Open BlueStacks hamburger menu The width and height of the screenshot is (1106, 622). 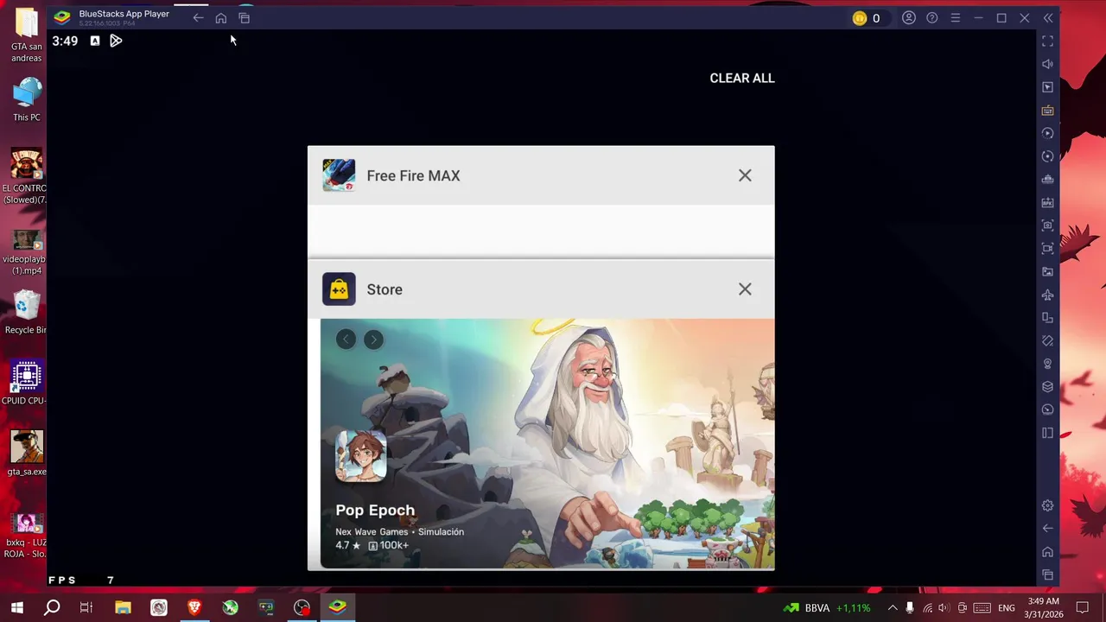[x=956, y=18]
